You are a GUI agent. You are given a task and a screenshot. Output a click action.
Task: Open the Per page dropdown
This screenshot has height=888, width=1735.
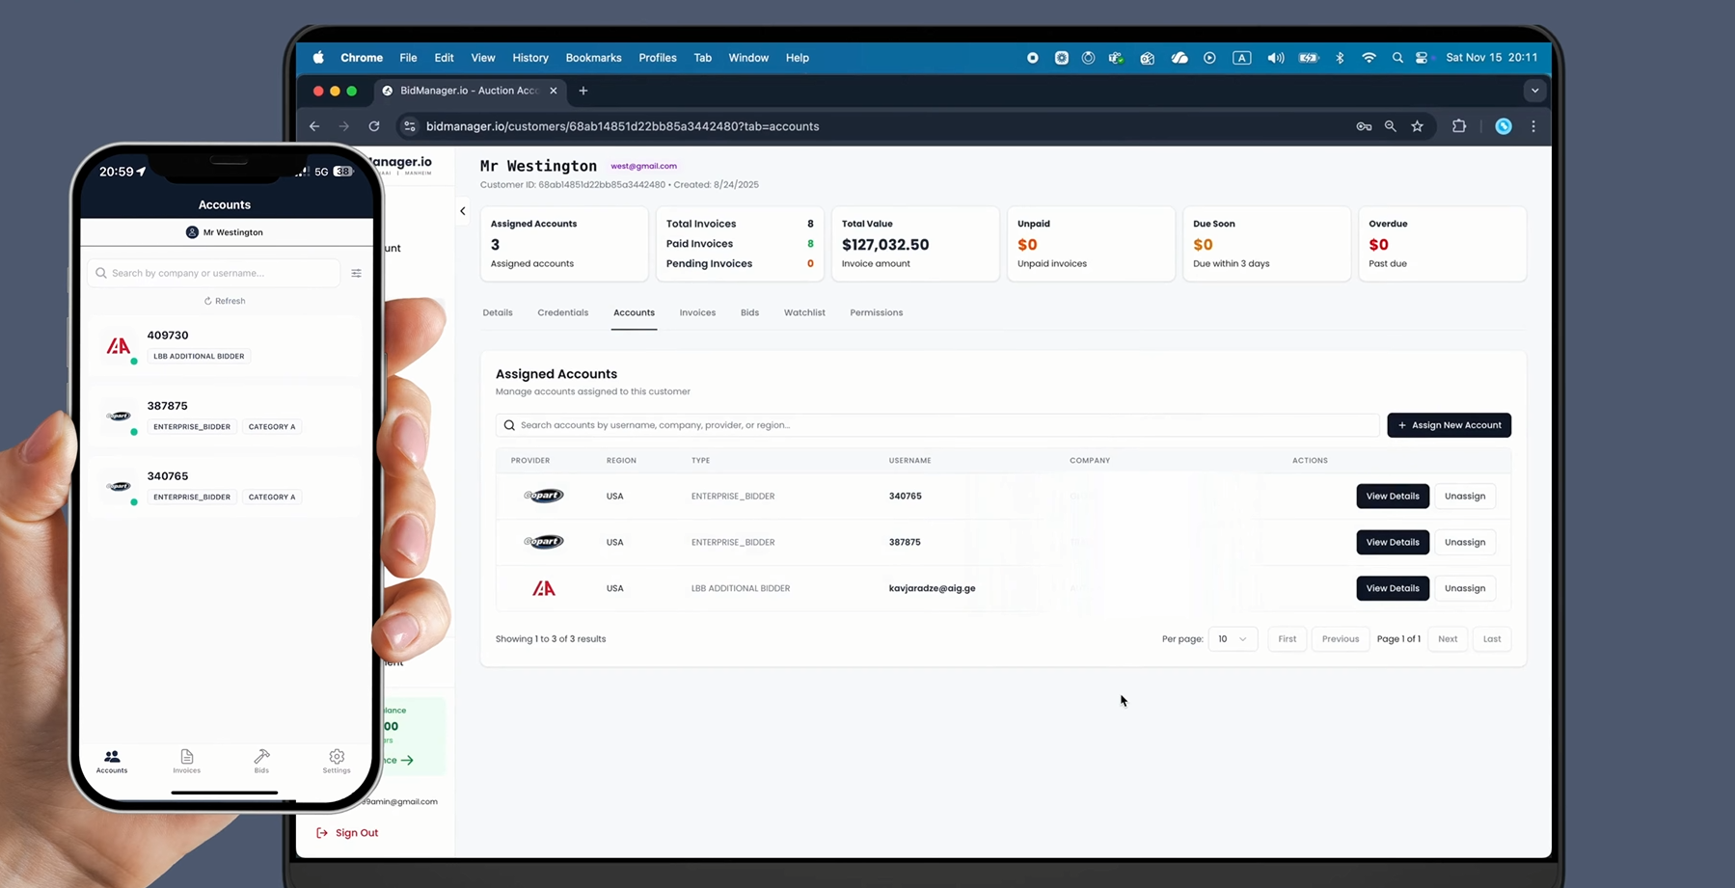click(x=1232, y=639)
